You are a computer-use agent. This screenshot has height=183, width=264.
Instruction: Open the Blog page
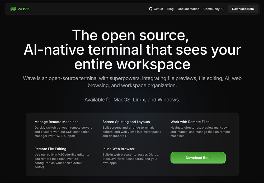(x=170, y=9)
